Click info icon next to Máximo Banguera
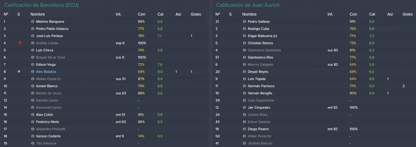The image size is (416, 147). [32, 22]
